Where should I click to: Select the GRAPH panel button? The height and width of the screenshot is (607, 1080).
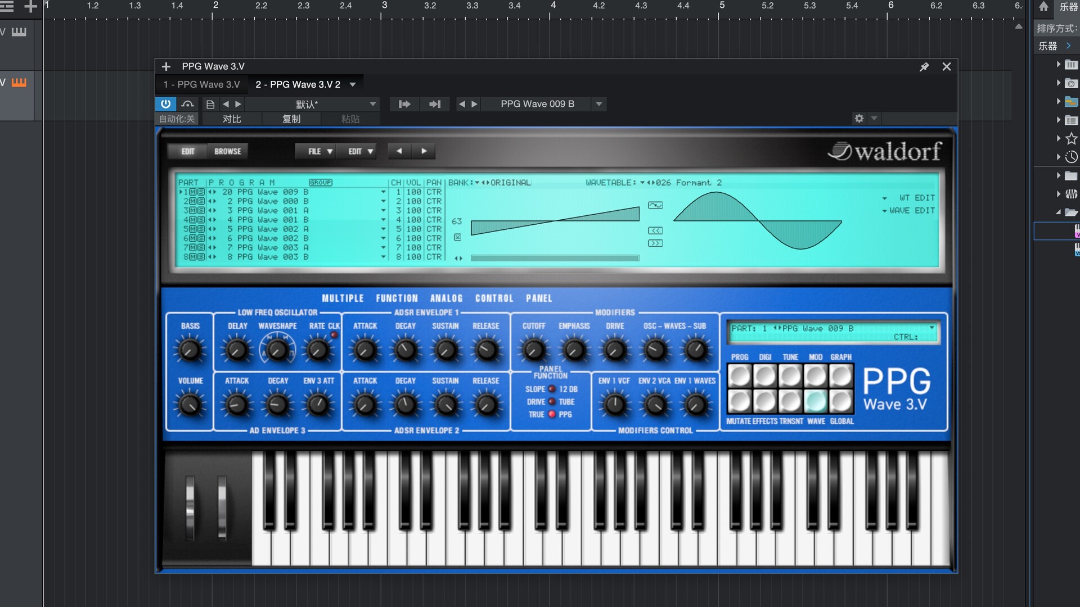click(x=841, y=375)
